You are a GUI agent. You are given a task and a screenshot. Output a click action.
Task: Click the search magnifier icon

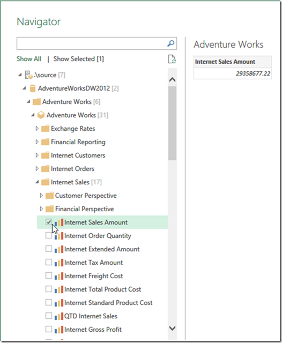[x=170, y=43]
